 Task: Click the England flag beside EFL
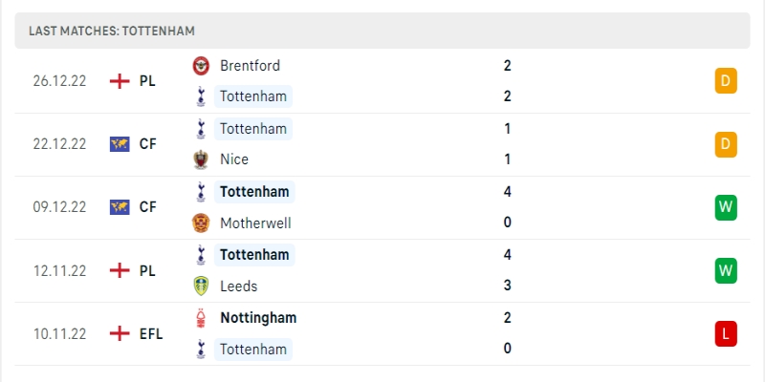point(120,333)
